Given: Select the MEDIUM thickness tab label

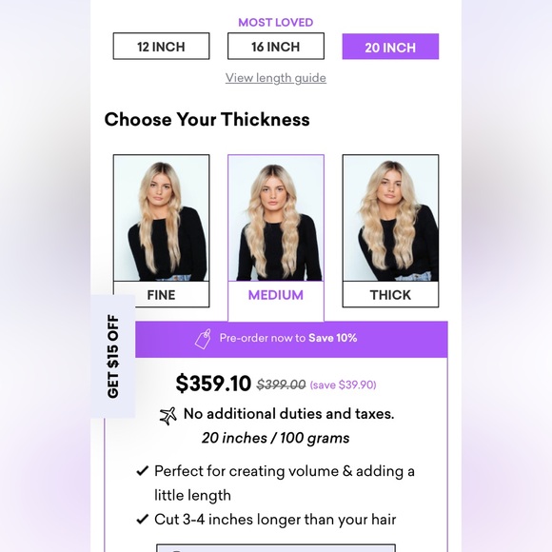Looking at the screenshot, I should coord(276,295).
